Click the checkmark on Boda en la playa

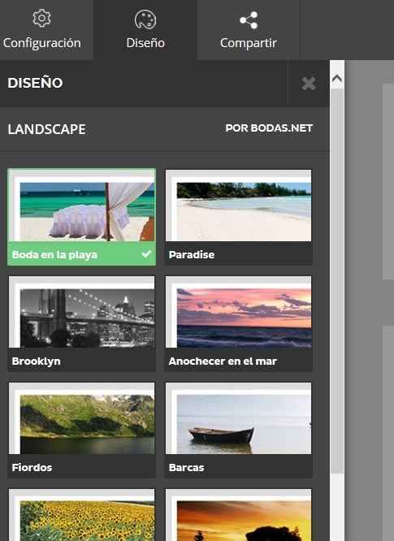[146, 254]
